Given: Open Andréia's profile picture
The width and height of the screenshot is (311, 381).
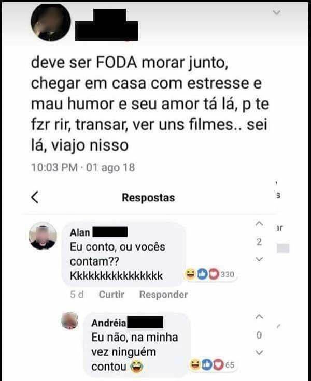Looking at the screenshot, I should pyautogui.click(x=69, y=320).
